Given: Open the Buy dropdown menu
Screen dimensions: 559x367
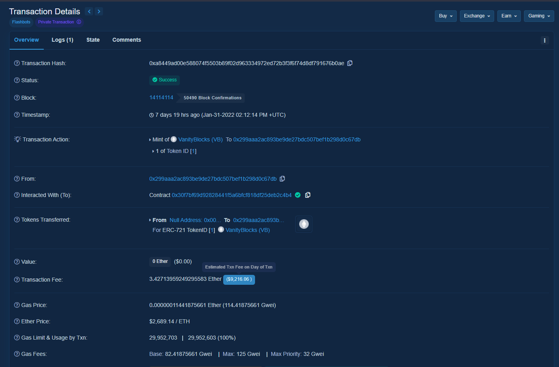Looking at the screenshot, I should coord(446,16).
